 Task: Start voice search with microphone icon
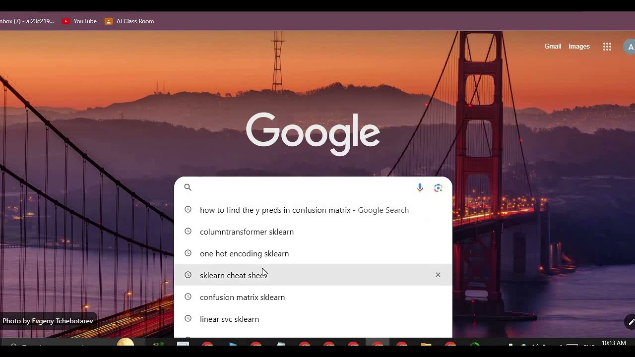420,187
